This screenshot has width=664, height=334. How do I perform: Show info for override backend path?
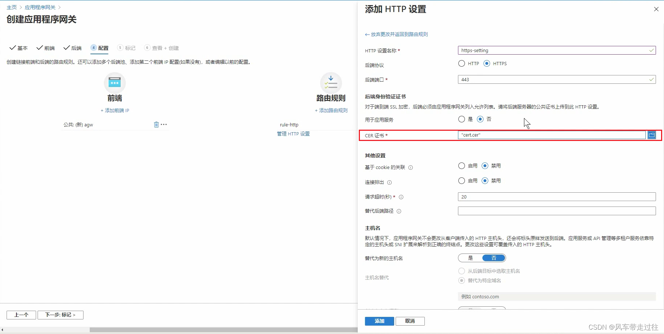399,211
